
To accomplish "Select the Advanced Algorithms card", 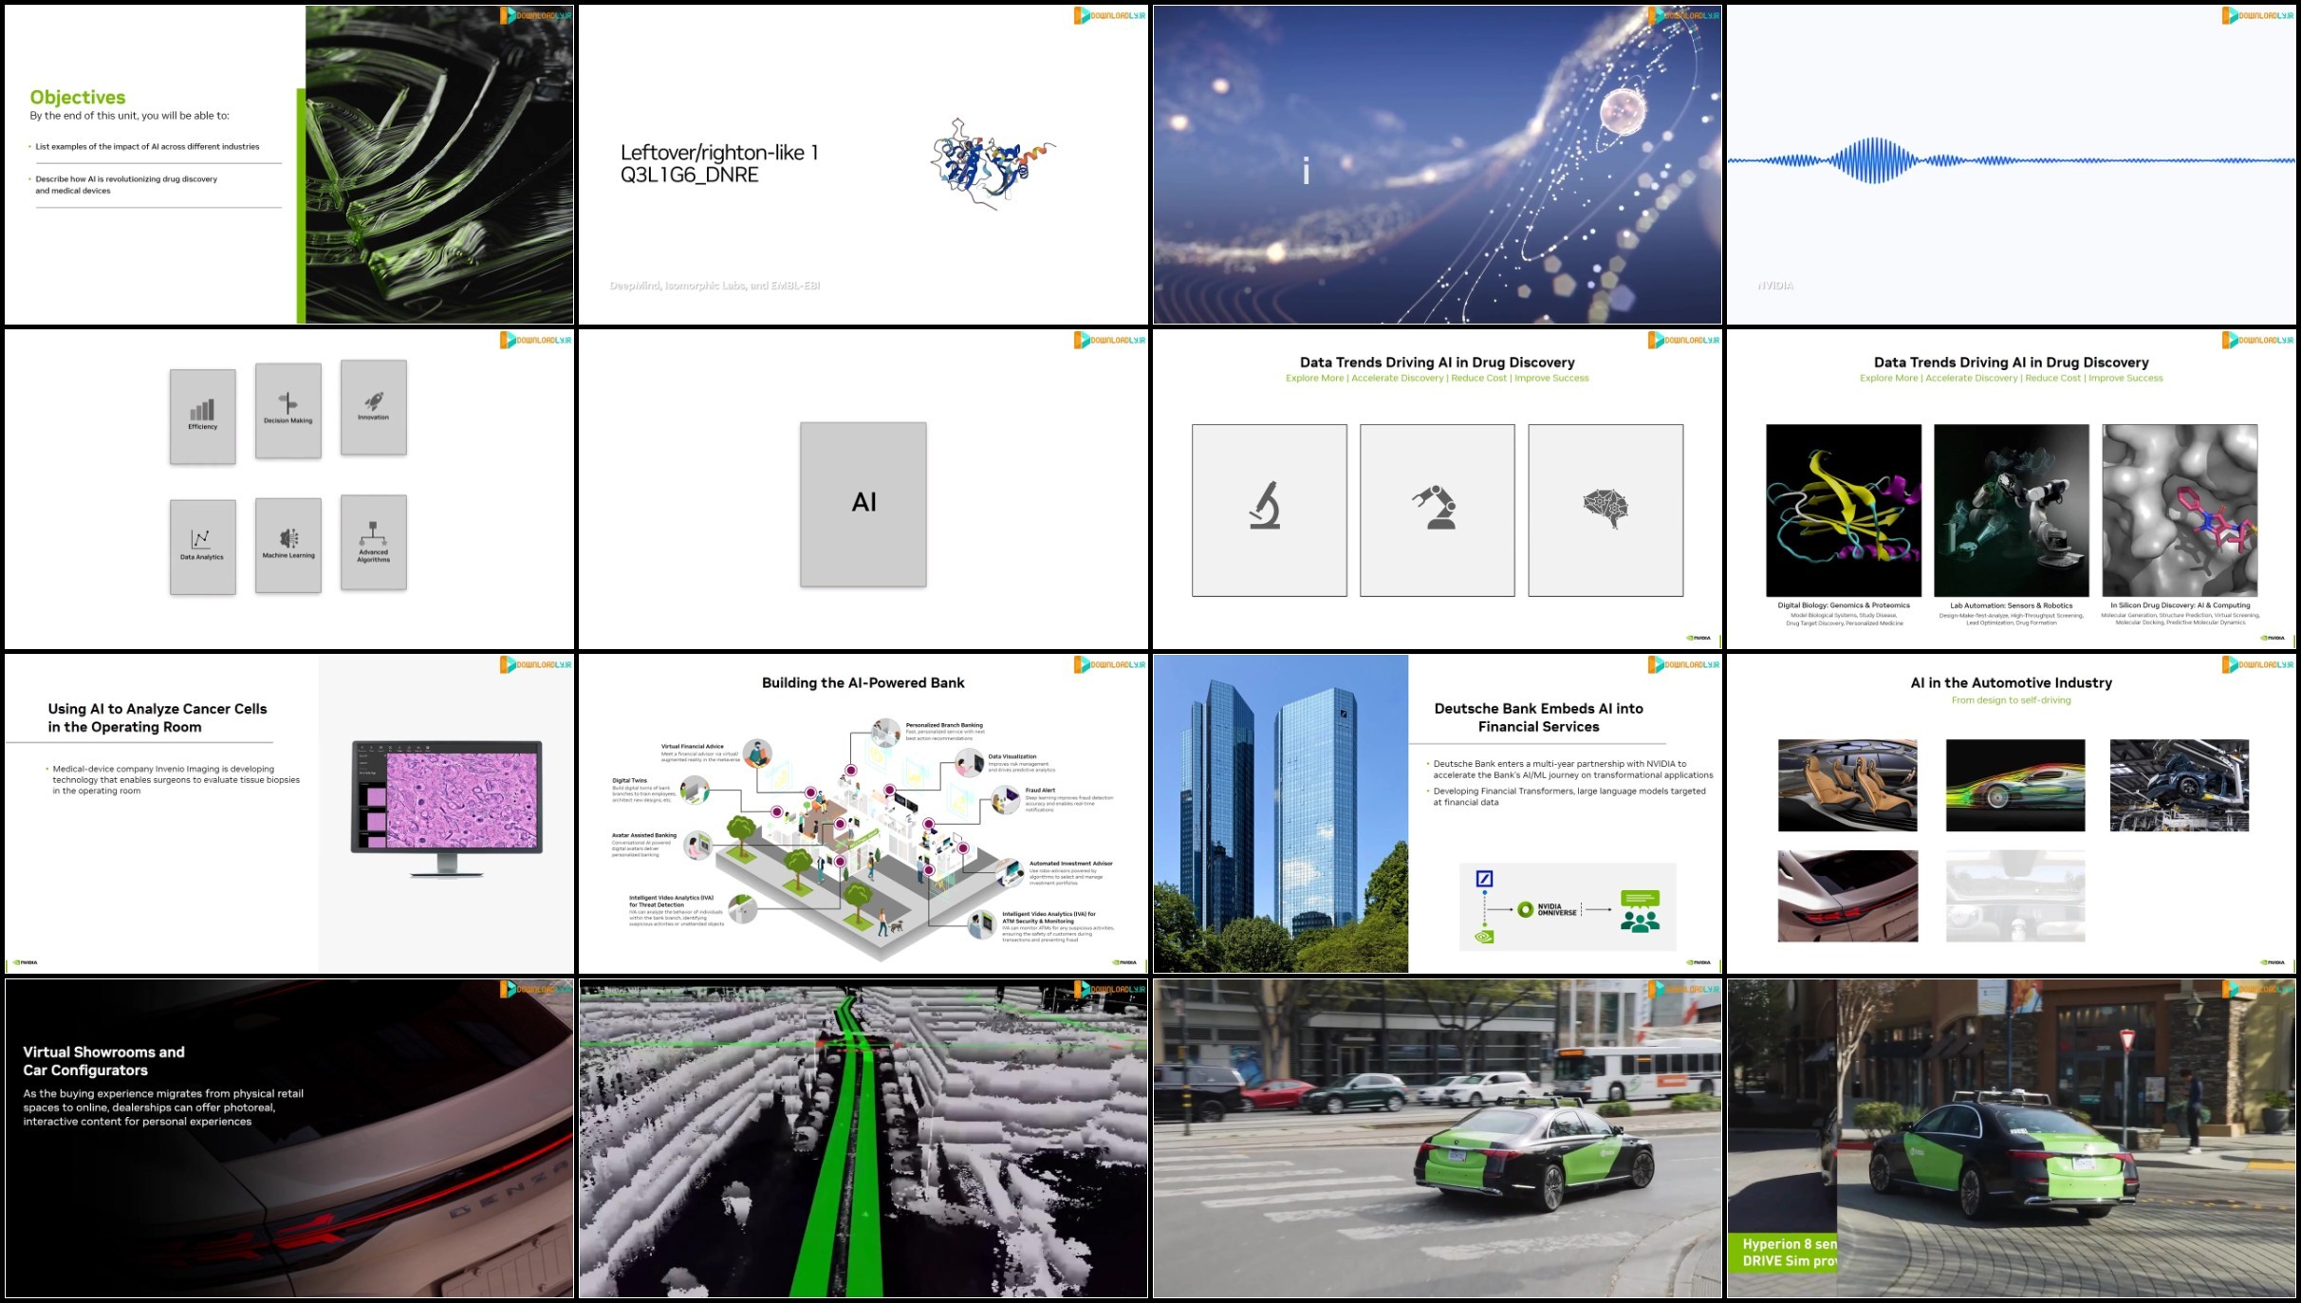I will pos(374,542).
